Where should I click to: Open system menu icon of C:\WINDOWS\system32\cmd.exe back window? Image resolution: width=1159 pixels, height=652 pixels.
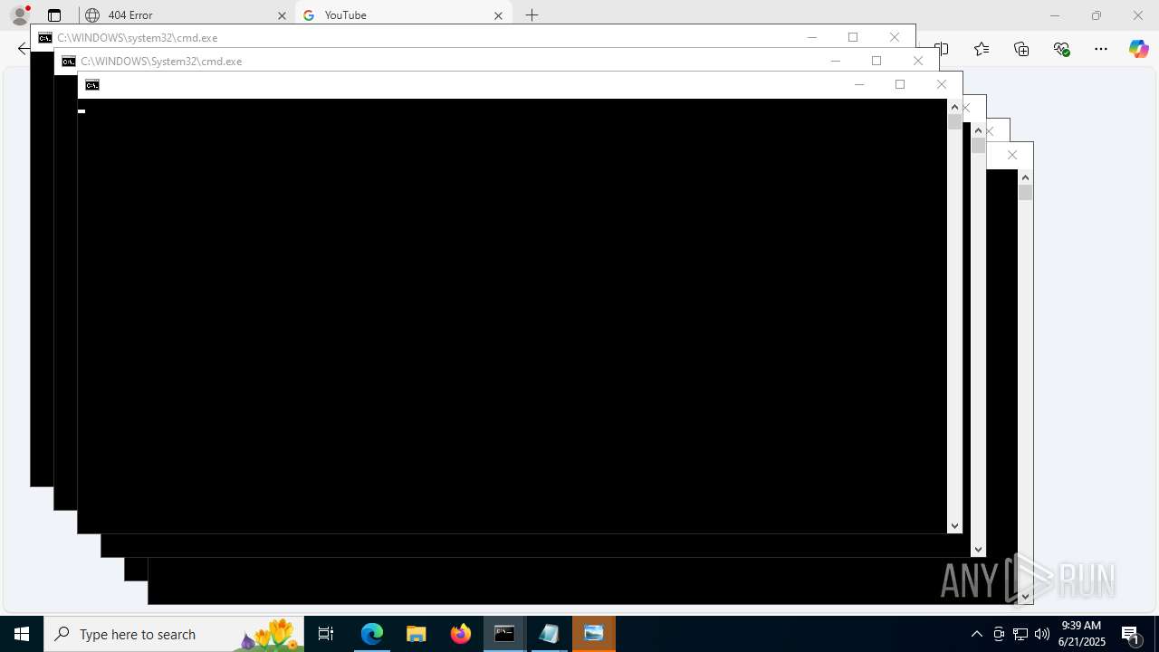point(44,38)
